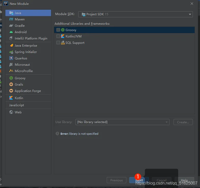Enable the Groovy framework checkbox
Viewport: 200px width, 188px height.
pyautogui.click(x=58, y=30)
